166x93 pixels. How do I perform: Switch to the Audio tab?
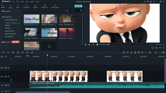click(x=10, y=6)
